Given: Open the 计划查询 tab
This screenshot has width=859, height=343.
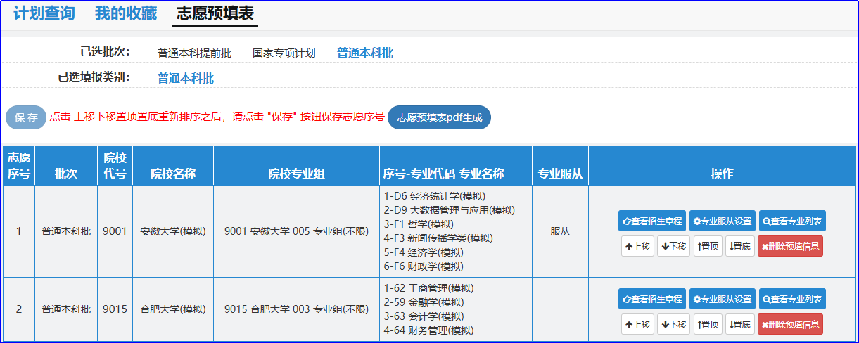Looking at the screenshot, I should coord(44,13).
